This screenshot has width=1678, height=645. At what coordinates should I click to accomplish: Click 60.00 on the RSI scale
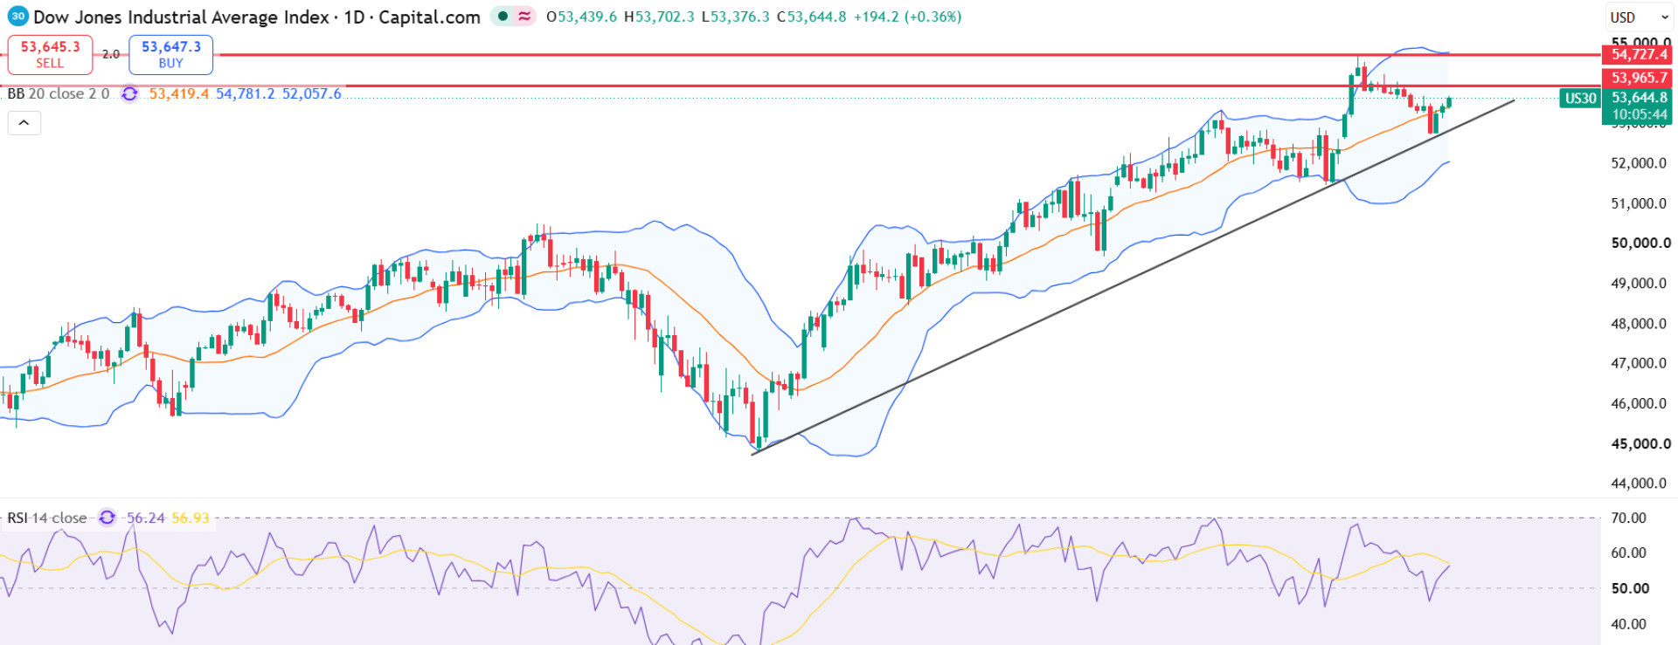click(1628, 552)
